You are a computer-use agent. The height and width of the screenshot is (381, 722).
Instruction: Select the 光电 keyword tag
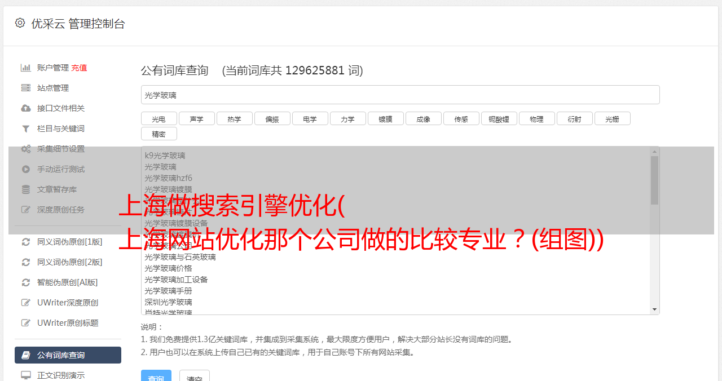(159, 119)
